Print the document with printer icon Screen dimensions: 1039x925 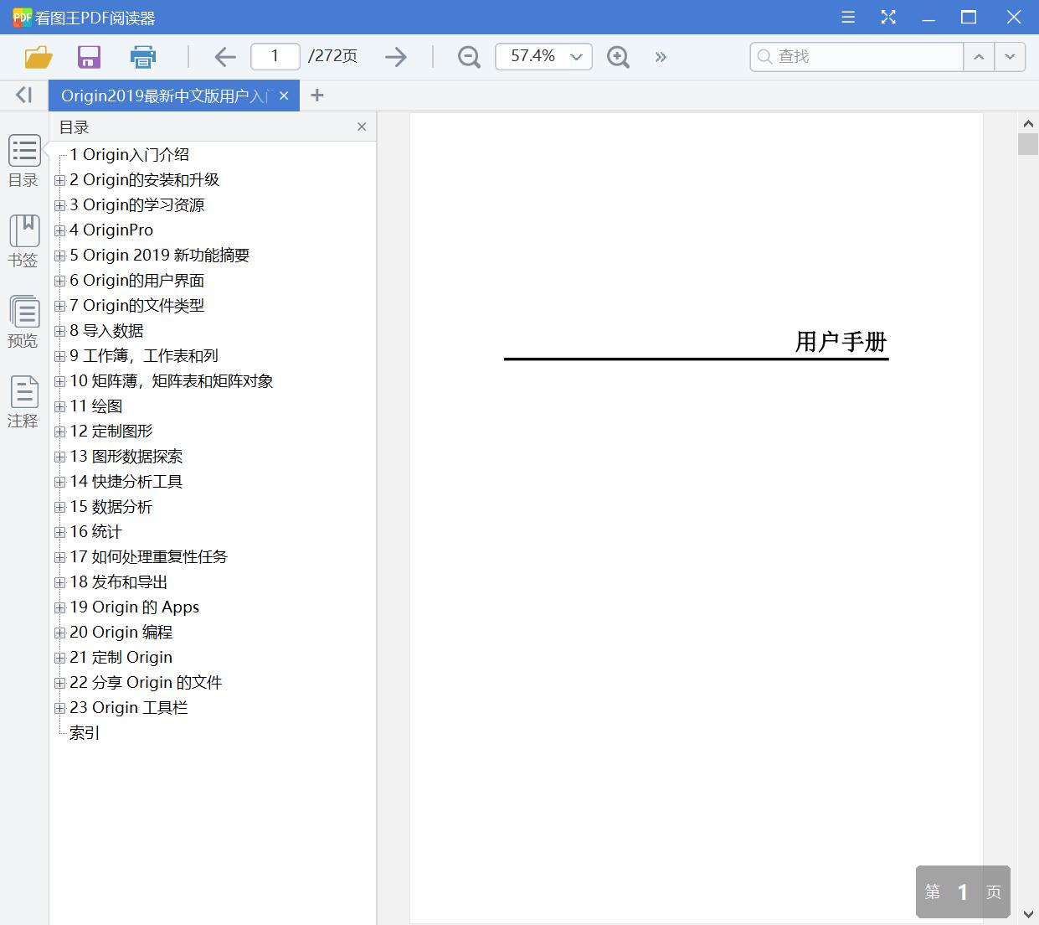point(143,57)
